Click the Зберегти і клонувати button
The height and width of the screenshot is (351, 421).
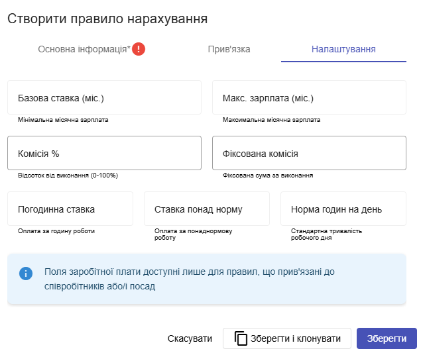point(286,338)
